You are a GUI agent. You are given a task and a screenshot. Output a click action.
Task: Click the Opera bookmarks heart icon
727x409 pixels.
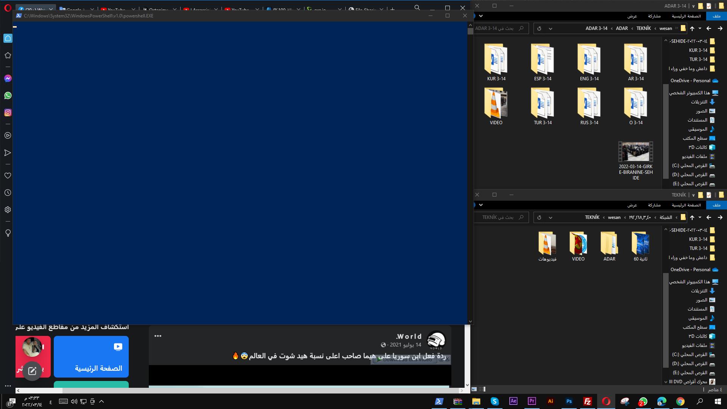[8, 176]
